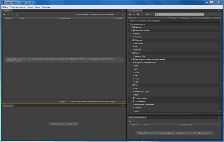Screen dimensions: 224x142
Task: Collapse Системные стили group
Action: tap(129, 24)
